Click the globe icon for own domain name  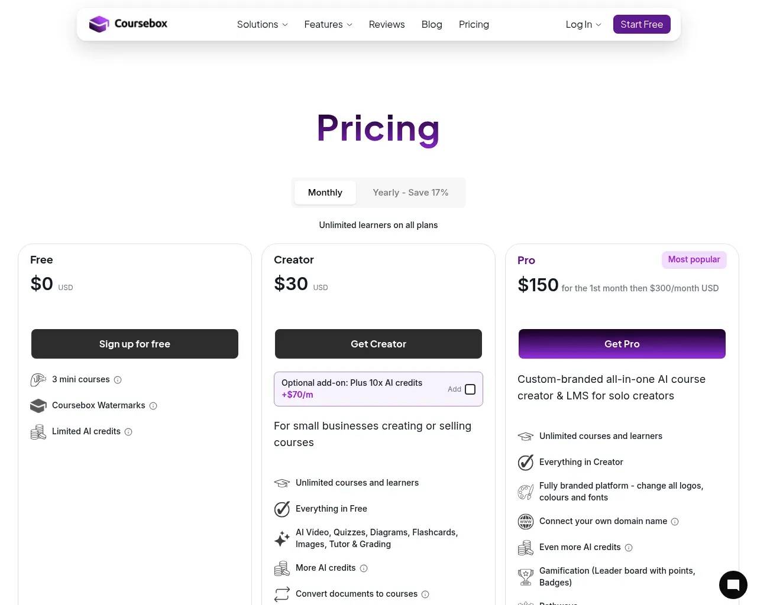tap(526, 522)
